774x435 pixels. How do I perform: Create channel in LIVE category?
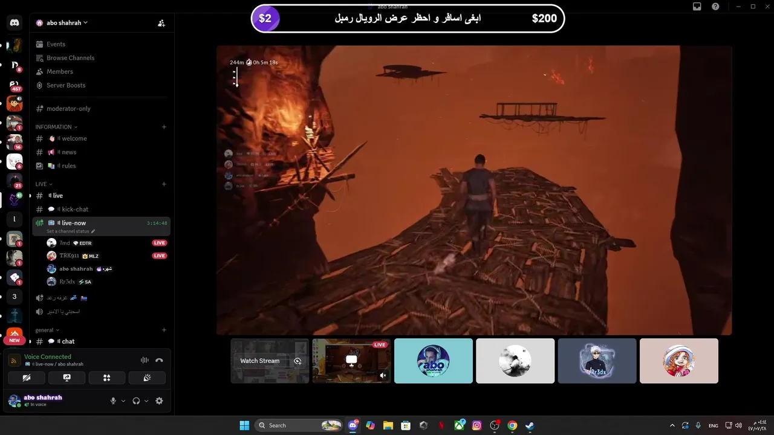(x=164, y=184)
